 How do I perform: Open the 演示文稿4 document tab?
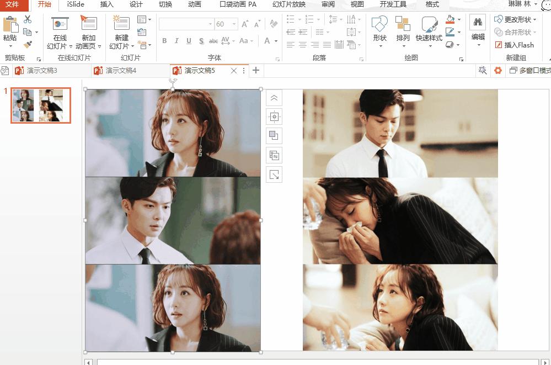pyautogui.click(x=120, y=71)
